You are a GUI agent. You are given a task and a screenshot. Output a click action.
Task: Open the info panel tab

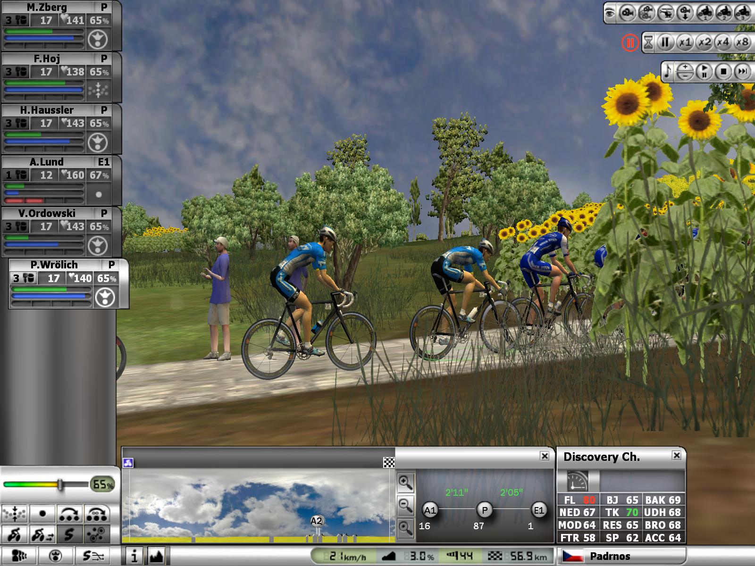coord(134,556)
